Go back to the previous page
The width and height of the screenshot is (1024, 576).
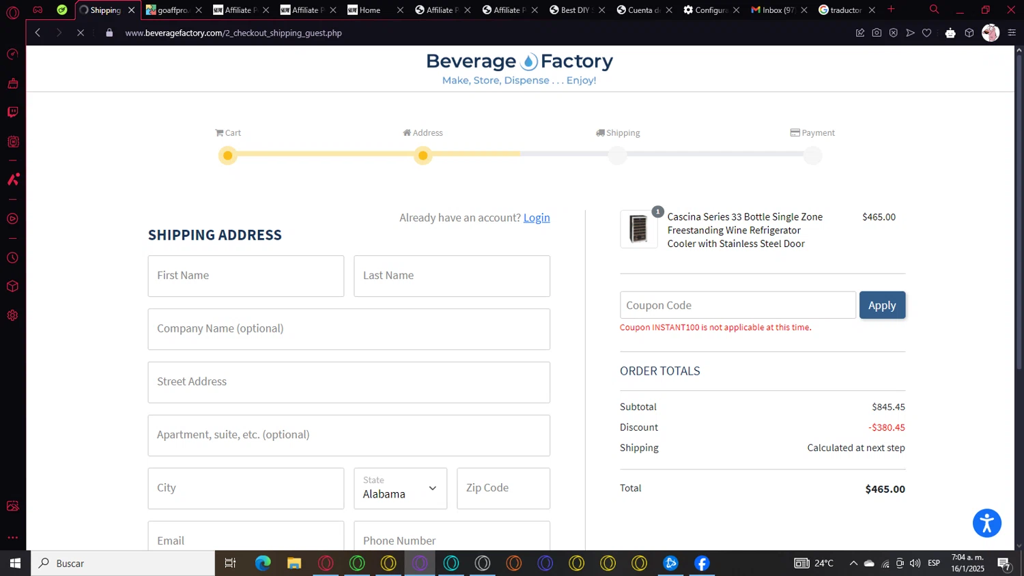[38, 33]
